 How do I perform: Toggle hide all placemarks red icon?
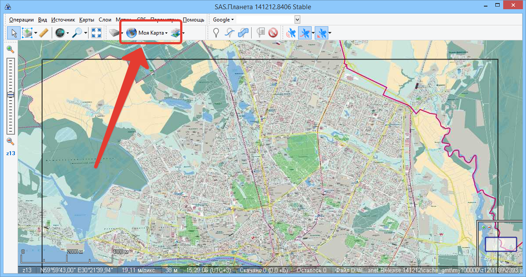[274, 33]
